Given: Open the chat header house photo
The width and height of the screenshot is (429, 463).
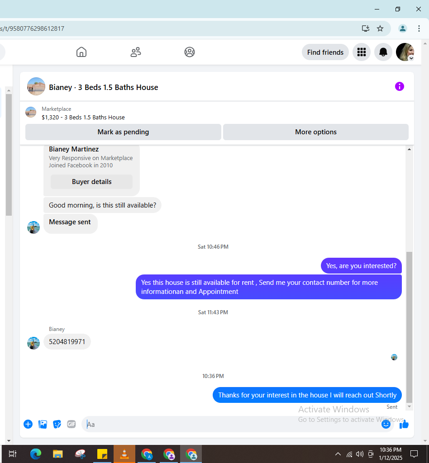Looking at the screenshot, I should pos(36,86).
